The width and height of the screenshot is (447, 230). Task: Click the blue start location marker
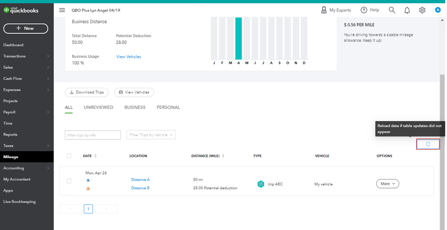click(88, 180)
